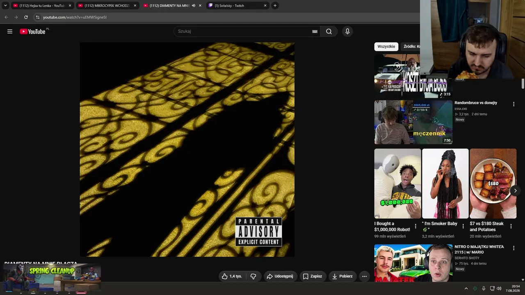525x295 pixels.
Task: Open the NITRO green car video thumbnail
Action: 413,263
